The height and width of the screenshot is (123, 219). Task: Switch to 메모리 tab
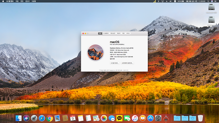(119, 33)
